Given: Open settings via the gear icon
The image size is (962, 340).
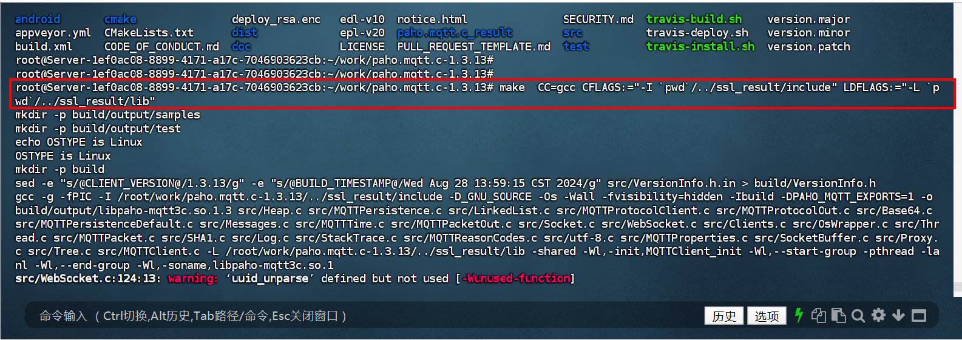Looking at the screenshot, I should tap(878, 315).
